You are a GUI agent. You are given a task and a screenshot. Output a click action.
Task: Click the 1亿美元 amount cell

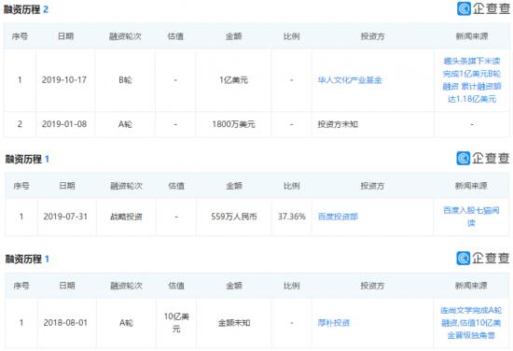(x=233, y=80)
